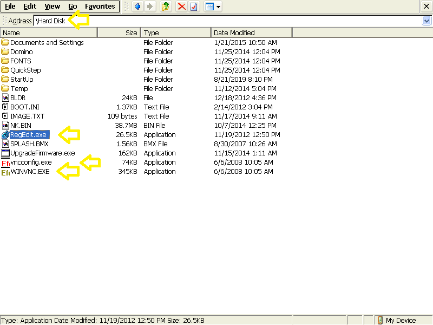The height and width of the screenshot is (325, 433).
Task: Click the UpgradeFirmware.exe icon
Action: pos(5,153)
